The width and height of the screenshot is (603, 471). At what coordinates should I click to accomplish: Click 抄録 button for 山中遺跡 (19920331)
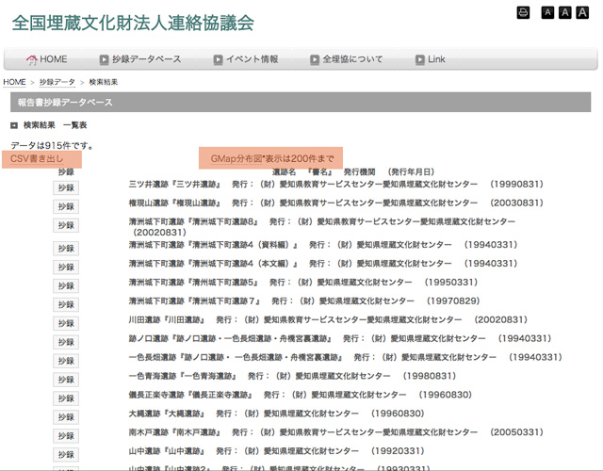point(66,455)
